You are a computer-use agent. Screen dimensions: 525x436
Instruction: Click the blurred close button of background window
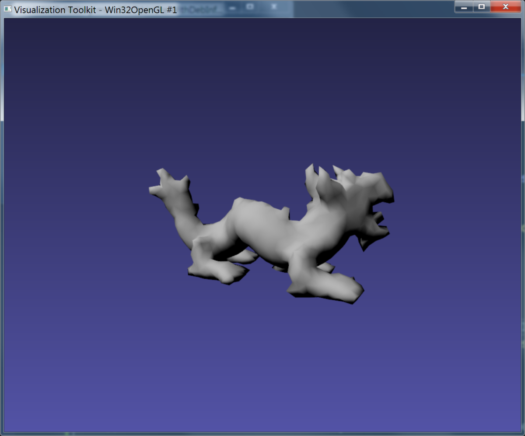click(273, 7)
